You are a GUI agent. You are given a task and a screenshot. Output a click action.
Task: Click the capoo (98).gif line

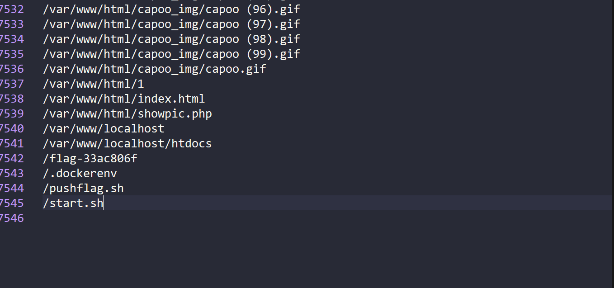click(x=171, y=39)
